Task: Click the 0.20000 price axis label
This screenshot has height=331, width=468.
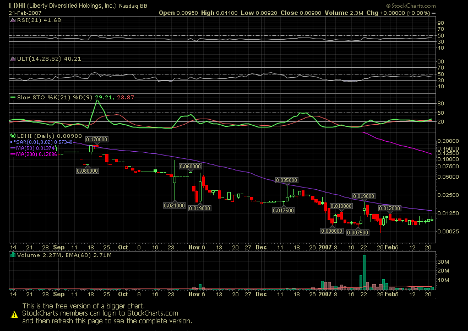Action: [448, 141]
